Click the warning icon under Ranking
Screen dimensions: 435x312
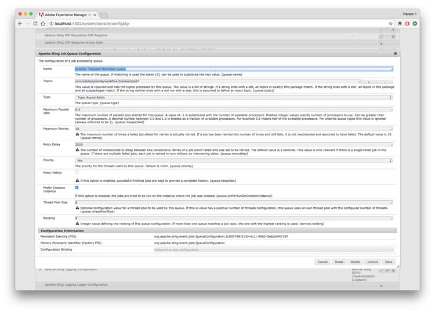77,223
